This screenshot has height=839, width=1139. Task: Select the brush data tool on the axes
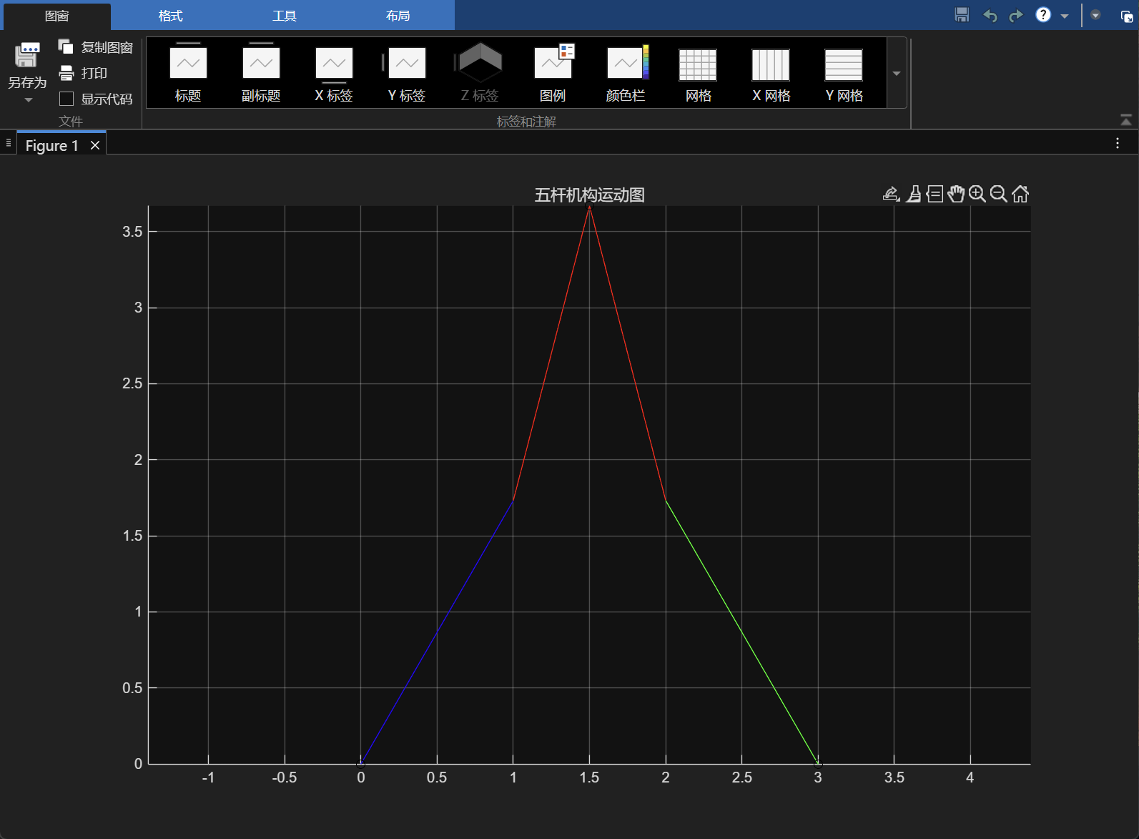tap(913, 194)
